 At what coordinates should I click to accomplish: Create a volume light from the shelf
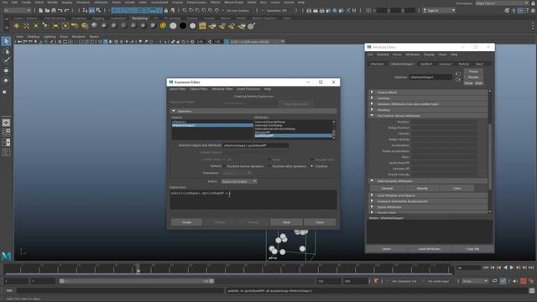(65, 26)
